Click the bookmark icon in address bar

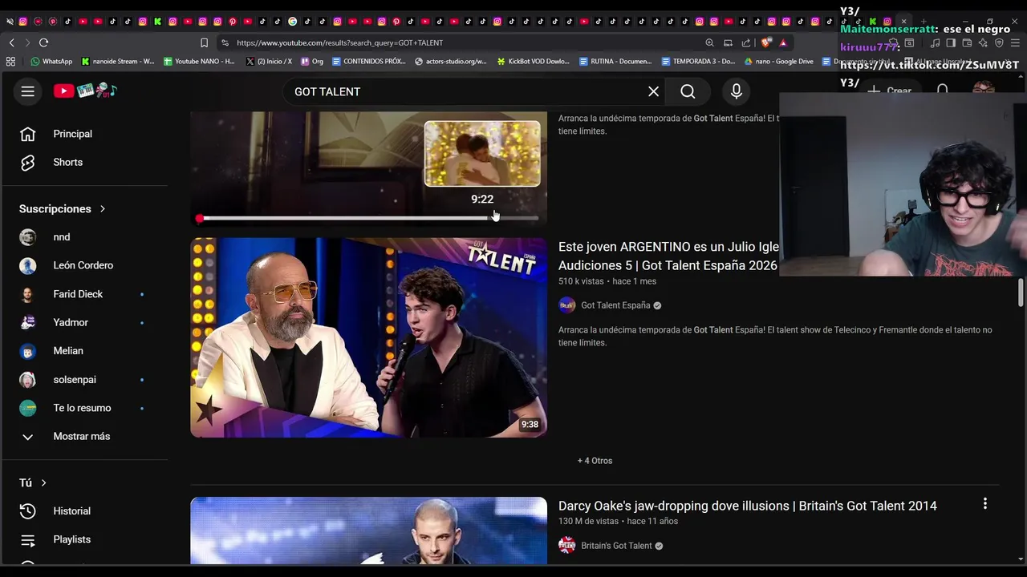point(204,42)
